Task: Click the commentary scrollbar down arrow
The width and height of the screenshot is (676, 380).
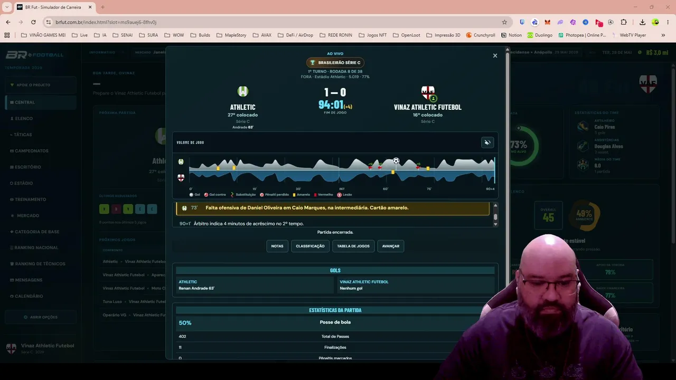Action: (x=495, y=224)
